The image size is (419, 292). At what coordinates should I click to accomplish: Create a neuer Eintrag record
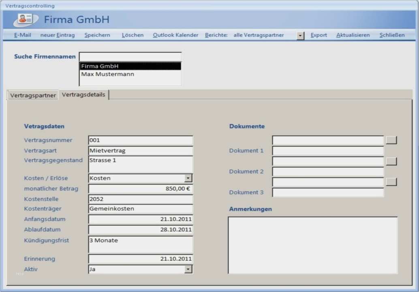coord(58,35)
